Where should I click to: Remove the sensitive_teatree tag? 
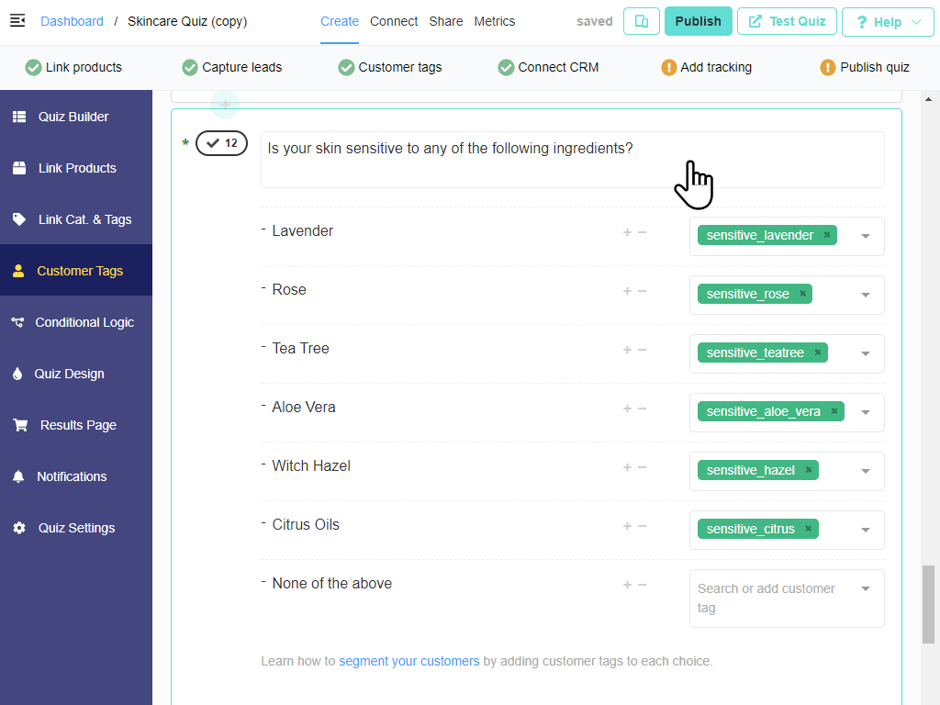[x=818, y=352]
